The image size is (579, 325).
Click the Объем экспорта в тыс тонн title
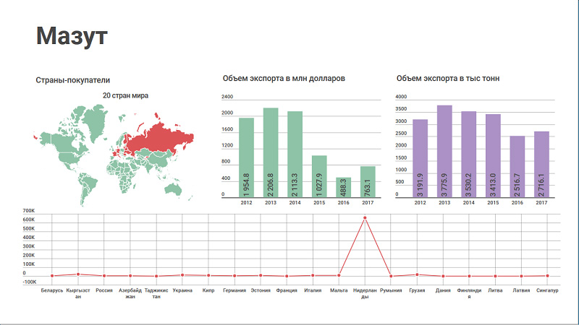[449, 78]
